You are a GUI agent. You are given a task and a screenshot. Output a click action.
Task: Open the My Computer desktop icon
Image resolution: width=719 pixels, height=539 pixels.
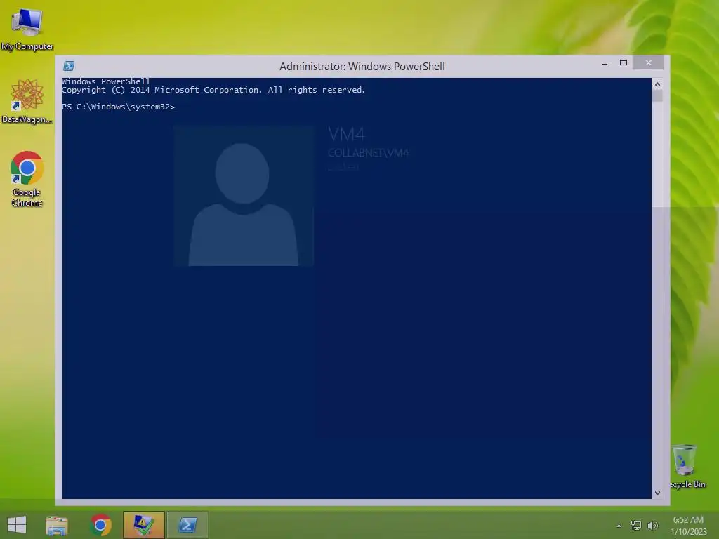pos(27,28)
